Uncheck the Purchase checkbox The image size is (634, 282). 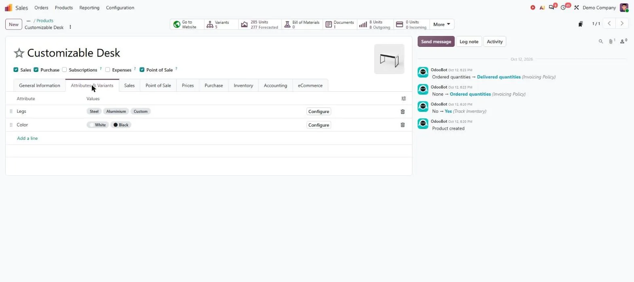(36, 69)
